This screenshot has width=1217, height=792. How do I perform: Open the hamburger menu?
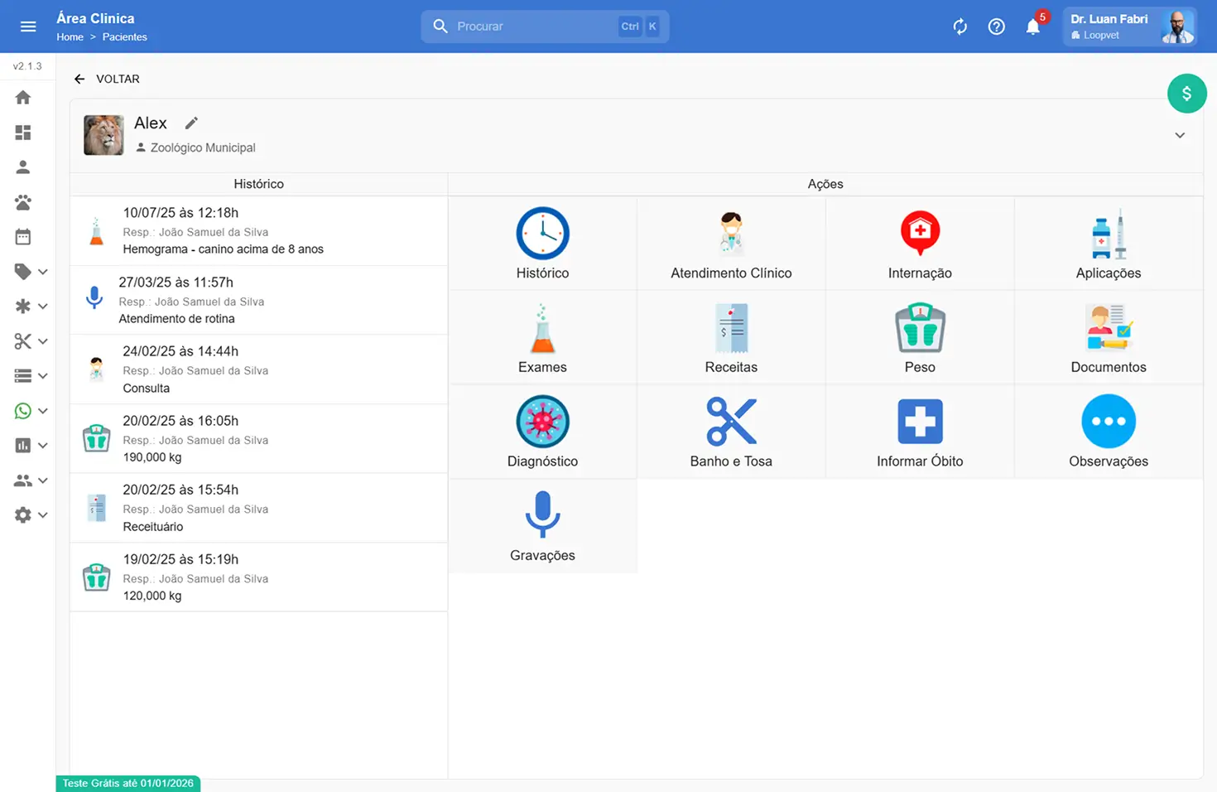pos(28,27)
